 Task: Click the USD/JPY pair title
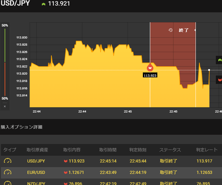[x=15, y=3]
